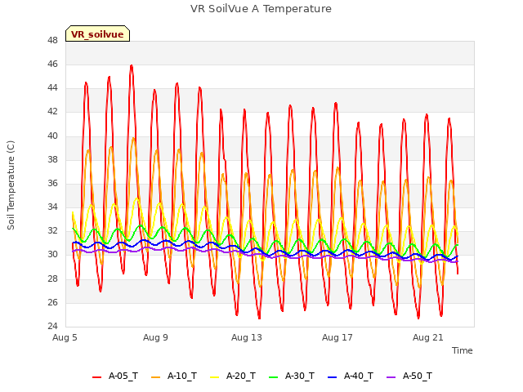
Task: Click the Soil Temperature (C) axis label
Action: tap(11, 185)
